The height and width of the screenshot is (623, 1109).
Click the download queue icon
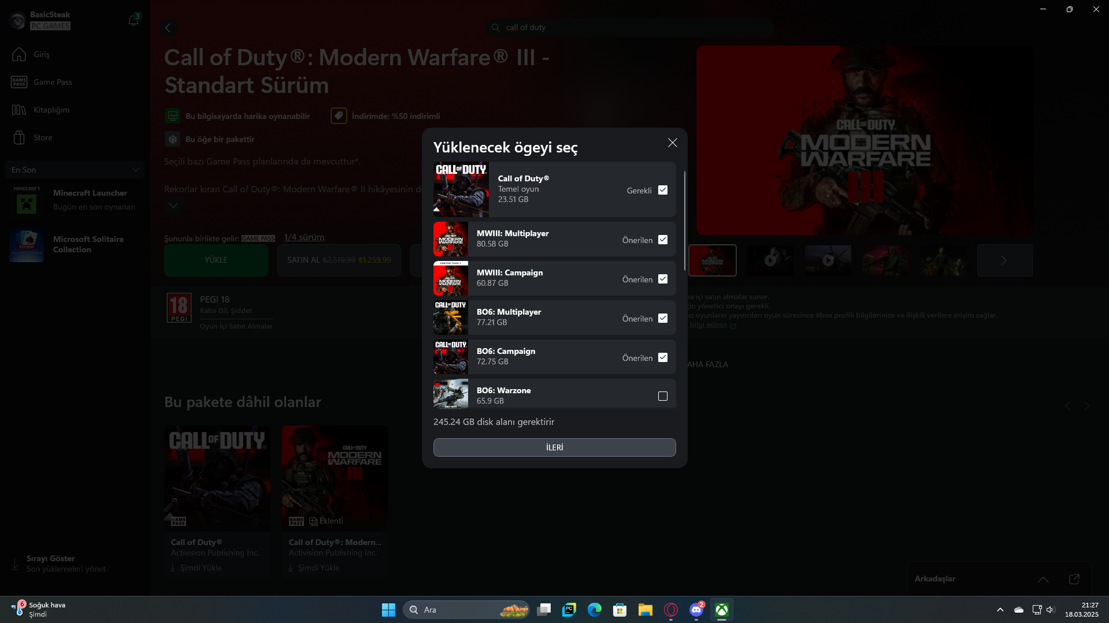pyautogui.click(x=15, y=564)
